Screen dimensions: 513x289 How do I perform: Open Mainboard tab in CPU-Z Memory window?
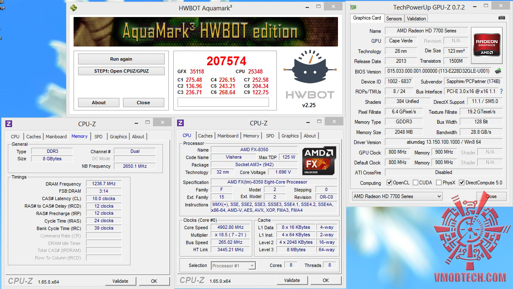point(56,137)
